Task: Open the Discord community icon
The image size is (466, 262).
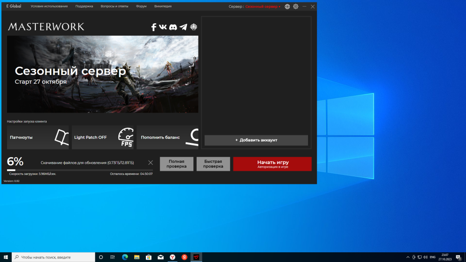Action: coord(173,27)
